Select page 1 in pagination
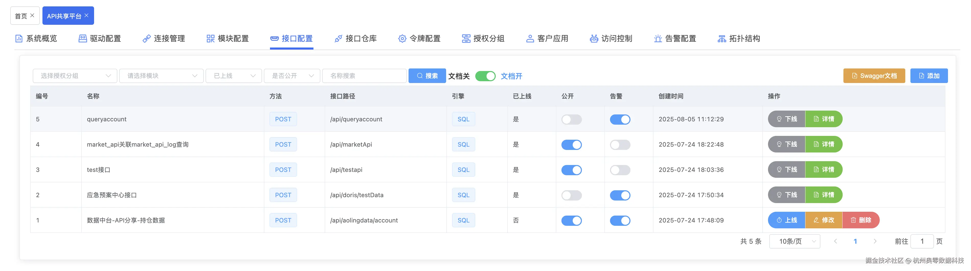Screen dimensions: 971x271 click(855, 241)
